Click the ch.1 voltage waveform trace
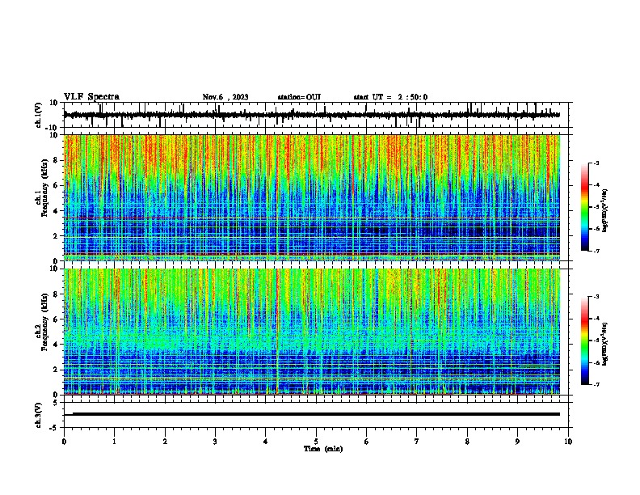This screenshot has height=495, width=640. click(311, 115)
